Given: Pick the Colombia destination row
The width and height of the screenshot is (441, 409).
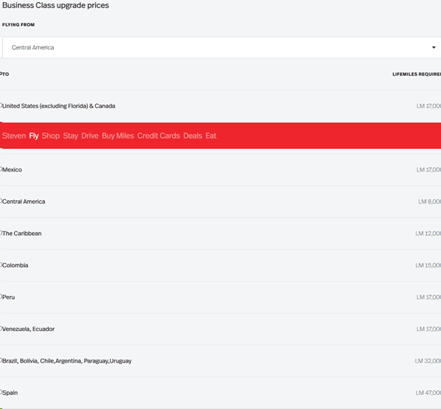Looking at the screenshot, I should 220,265.
